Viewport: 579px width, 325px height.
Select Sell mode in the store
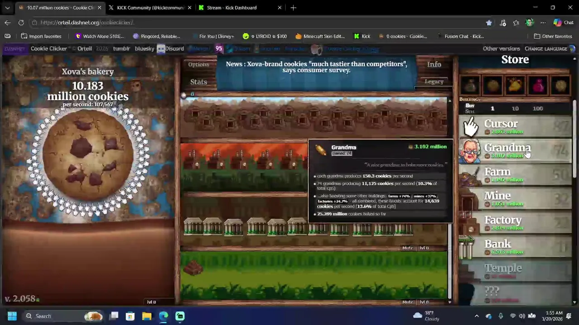click(470, 111)
